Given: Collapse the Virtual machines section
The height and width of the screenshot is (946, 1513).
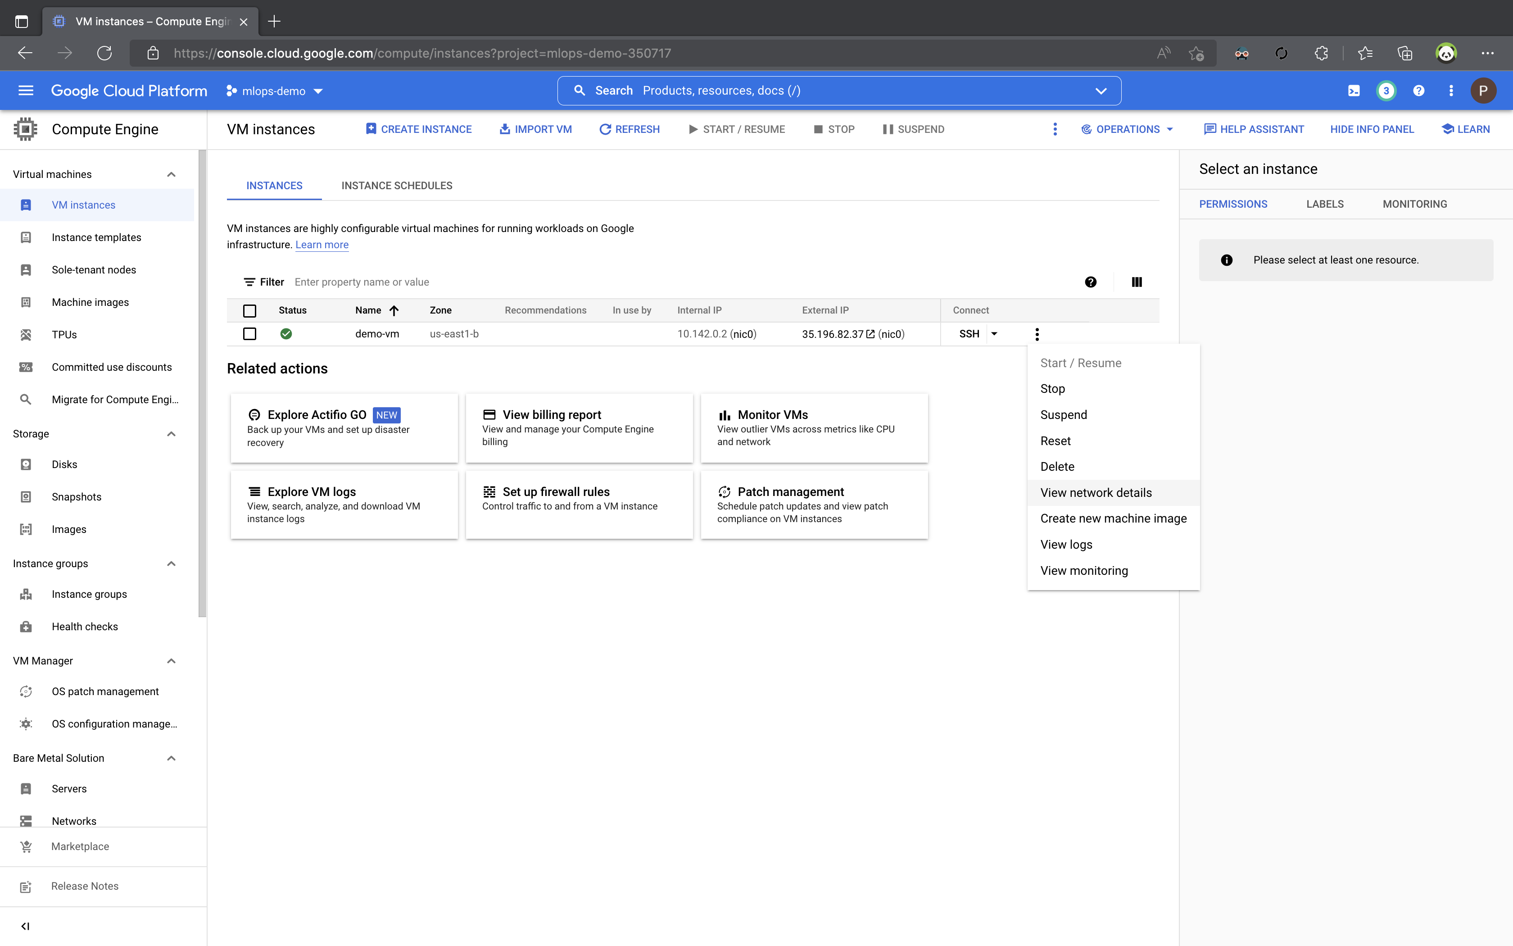Looking at the screenshot, I should click(x=171, y=175).
